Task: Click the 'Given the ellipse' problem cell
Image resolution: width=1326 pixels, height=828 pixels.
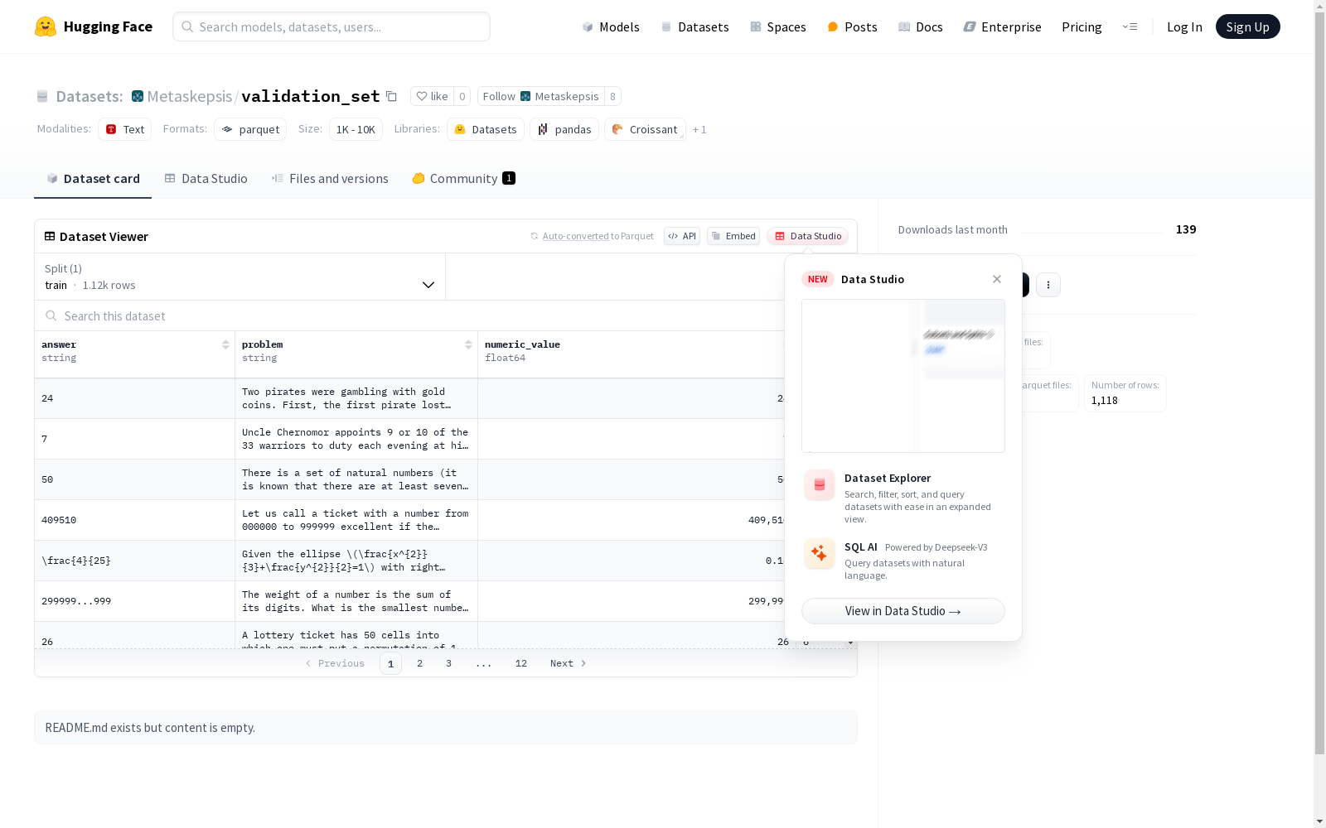Action: tap(356, 561)
